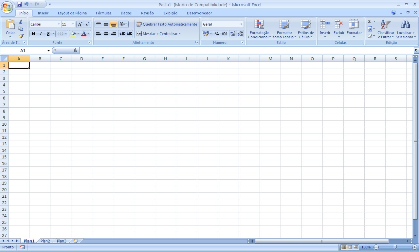
Task: Open the Plan2 sheet tab
Action: point(45,241)
